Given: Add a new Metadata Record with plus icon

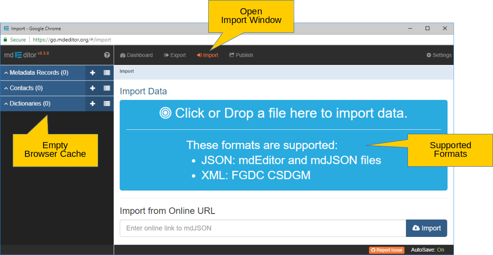Looking at the screenshot, I should point(92,73).
